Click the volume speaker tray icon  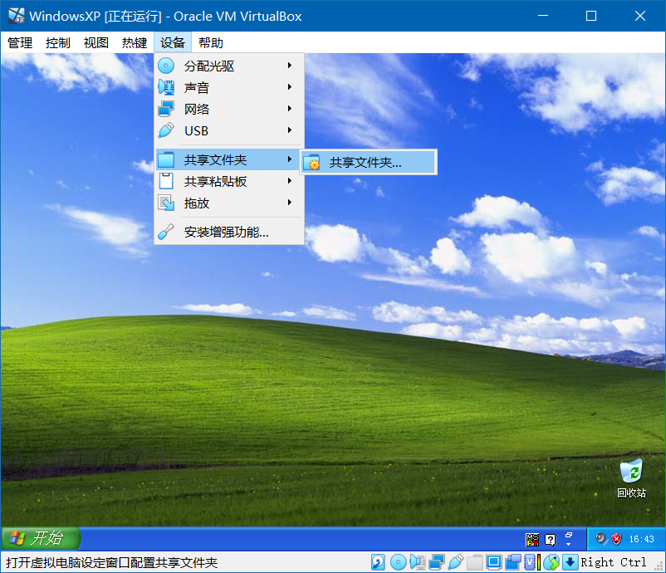pyautogui.click(x=601, y=539)
